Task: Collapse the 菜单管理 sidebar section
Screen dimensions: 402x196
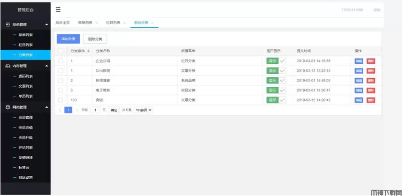Action: click(46, 24)
